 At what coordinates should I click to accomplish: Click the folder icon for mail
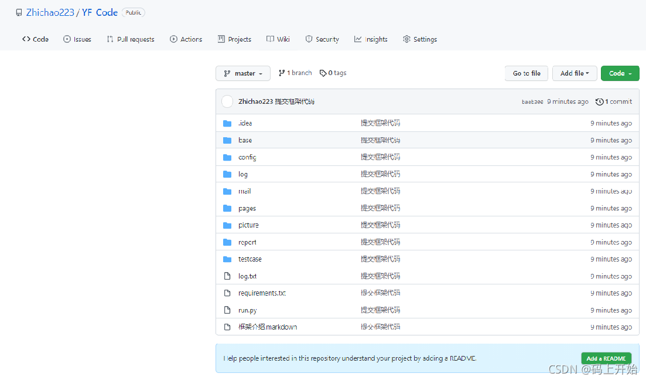point(227,191)
